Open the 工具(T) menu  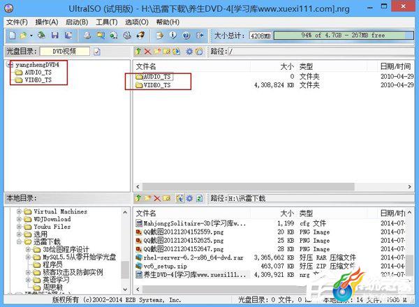pos(107,22)
